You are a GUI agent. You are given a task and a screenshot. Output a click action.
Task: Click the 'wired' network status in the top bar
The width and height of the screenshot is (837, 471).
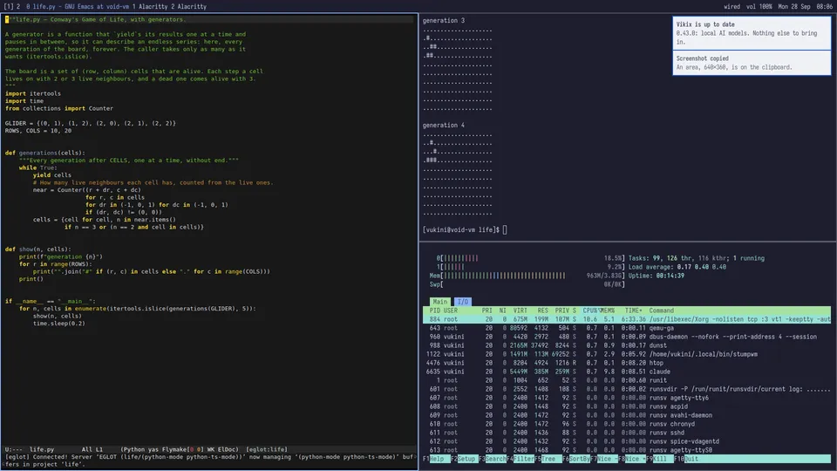(x=732, y=6)
